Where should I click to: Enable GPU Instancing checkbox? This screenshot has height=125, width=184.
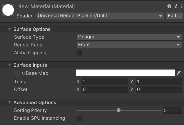tap(79, 118)
